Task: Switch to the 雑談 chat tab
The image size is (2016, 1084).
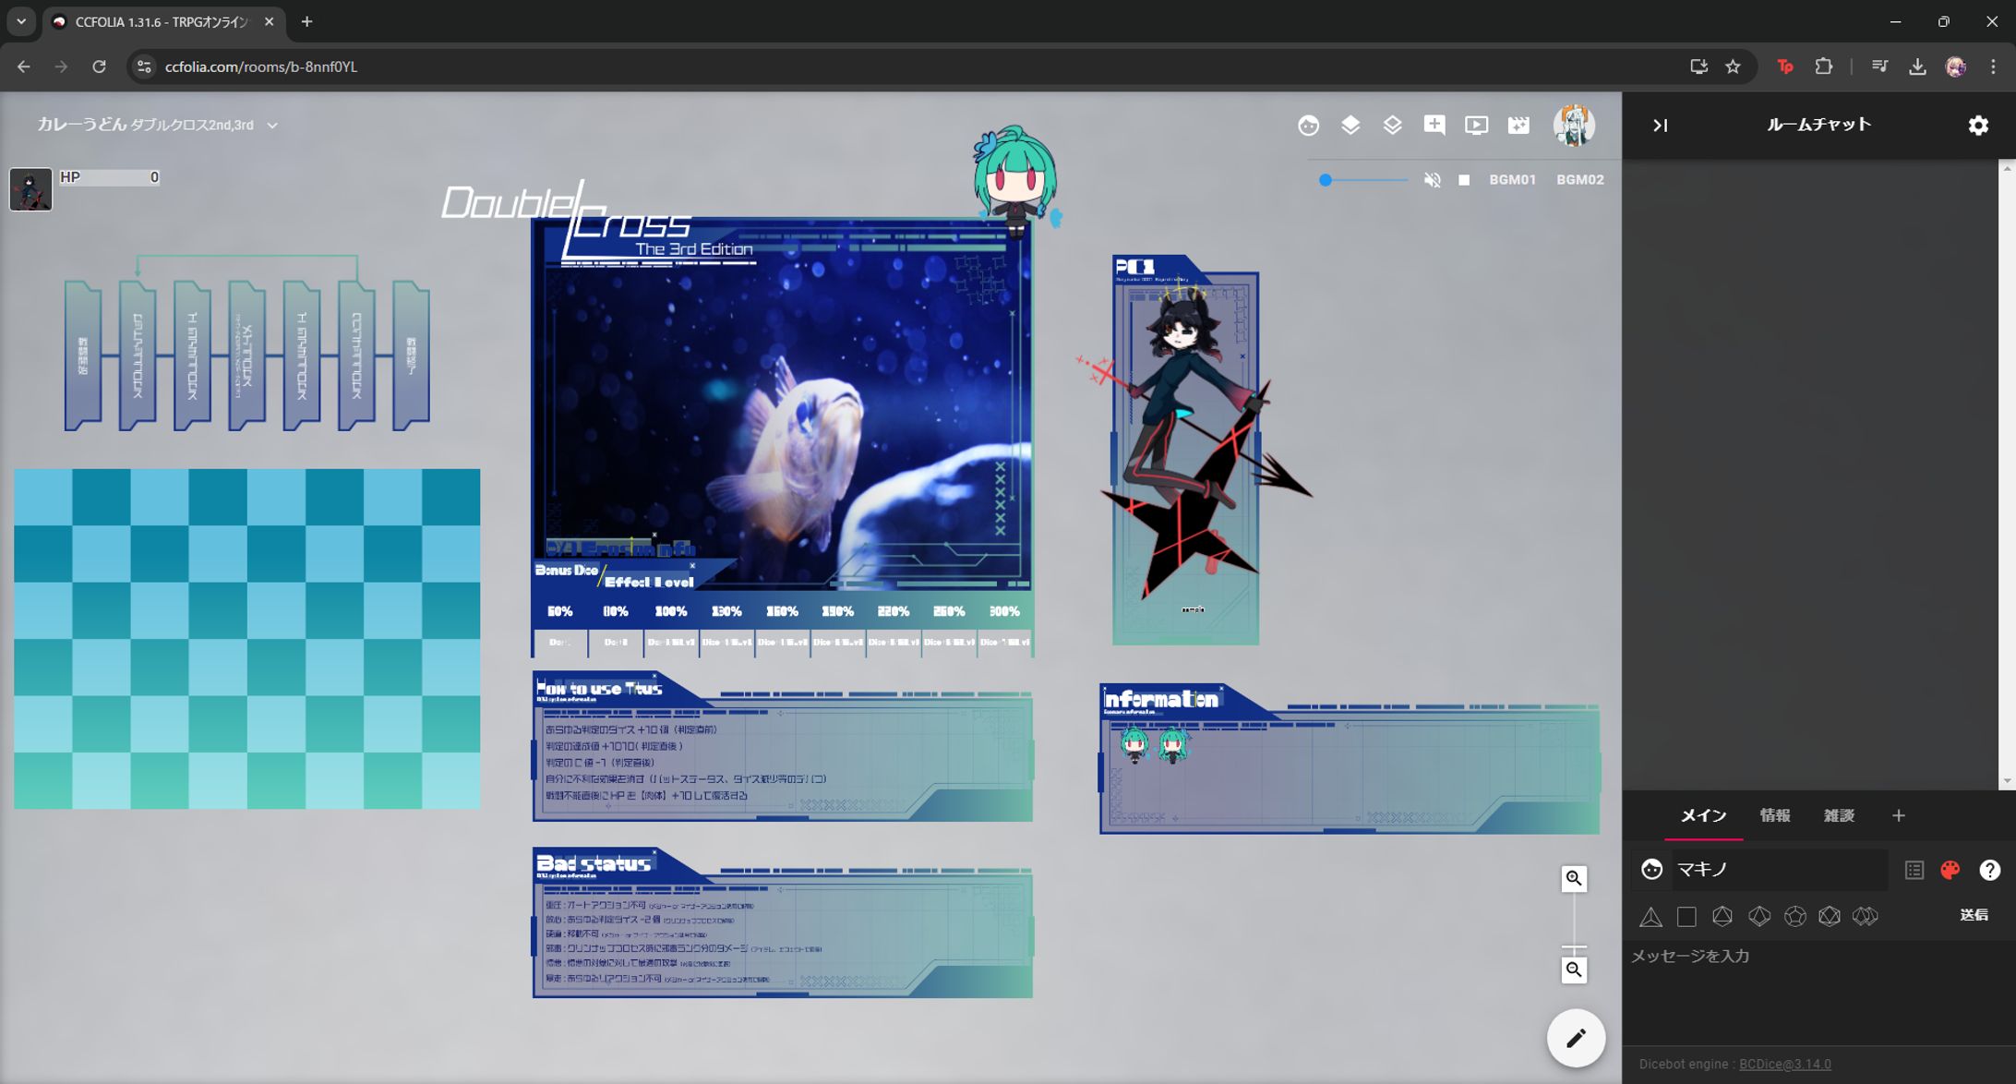Action: 1839,815
